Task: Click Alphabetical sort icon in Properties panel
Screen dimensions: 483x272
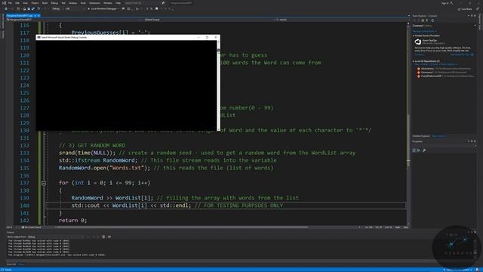Action: (419, 150)
